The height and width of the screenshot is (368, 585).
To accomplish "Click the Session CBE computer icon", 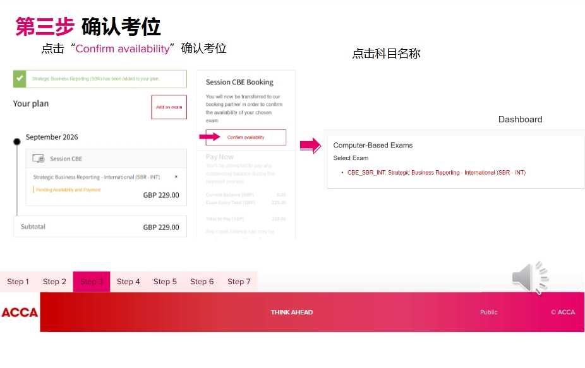I will point(38,159).
